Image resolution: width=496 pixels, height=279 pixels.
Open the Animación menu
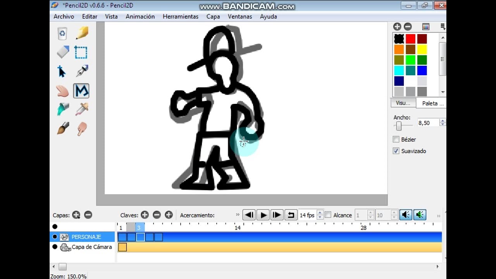click(x=140, y=16)
